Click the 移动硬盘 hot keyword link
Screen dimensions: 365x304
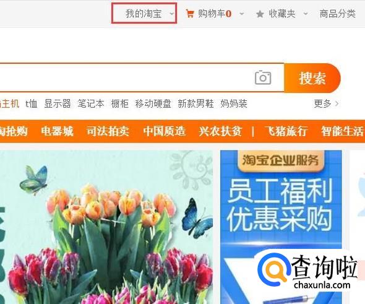[x=153, y=103]
